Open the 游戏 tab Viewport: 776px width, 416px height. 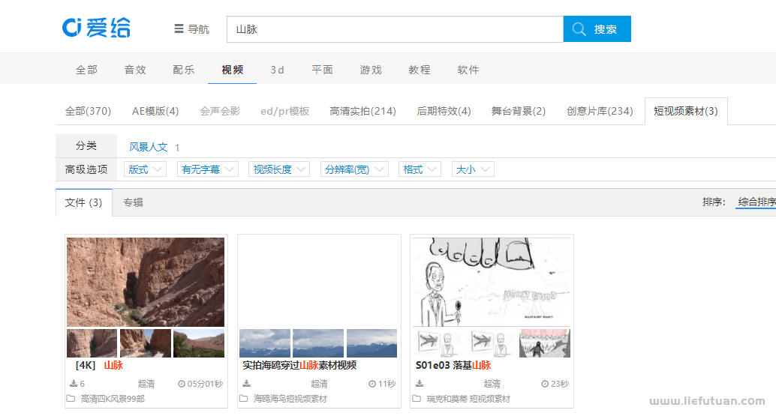point(371,70)
